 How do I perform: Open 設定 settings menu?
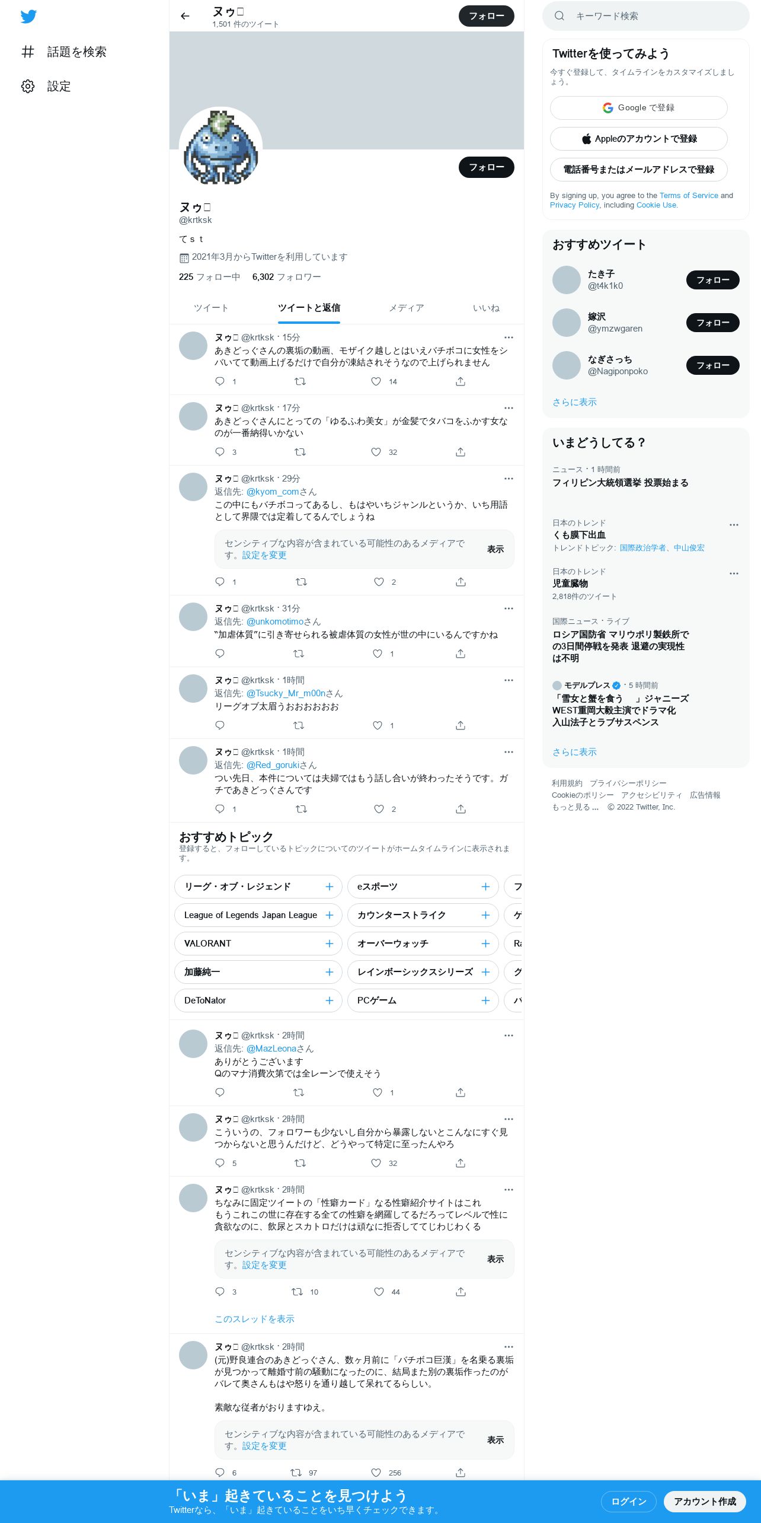point(46,86)
